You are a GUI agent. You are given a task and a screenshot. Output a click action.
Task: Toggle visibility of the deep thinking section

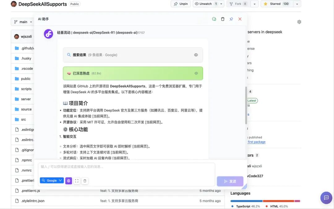196,73
